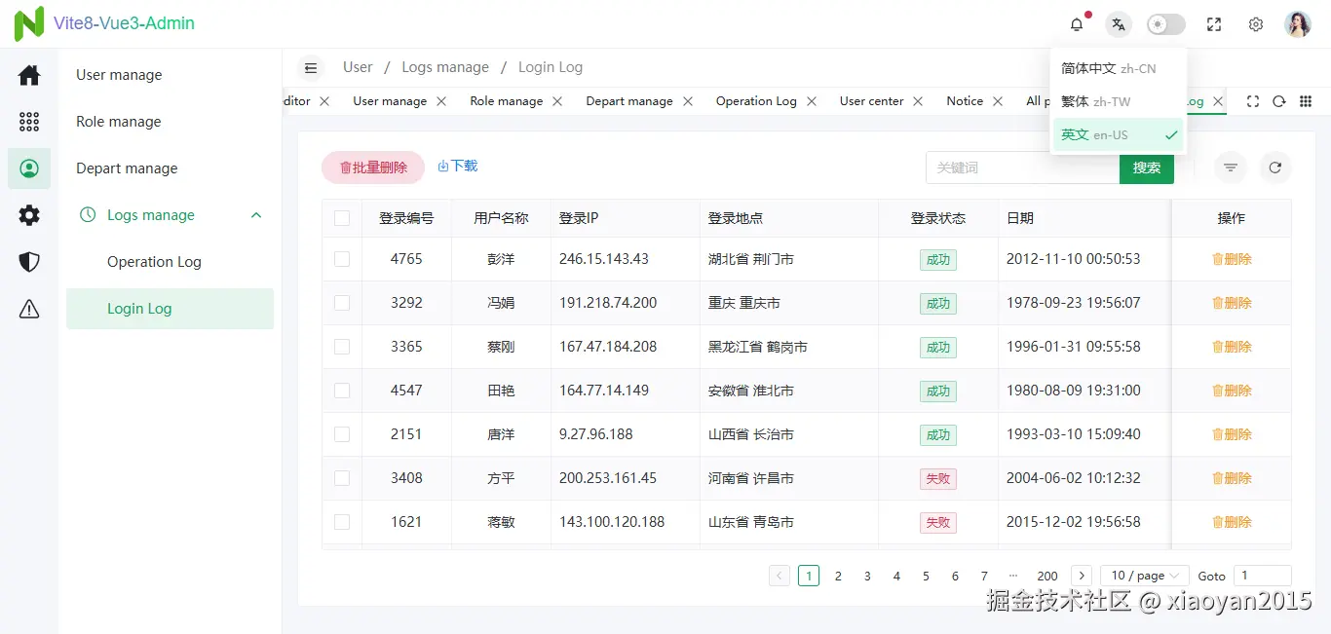1331x634 pixels.
Task: Open the gear settings sidebar icon
Action: click(29, 215)
